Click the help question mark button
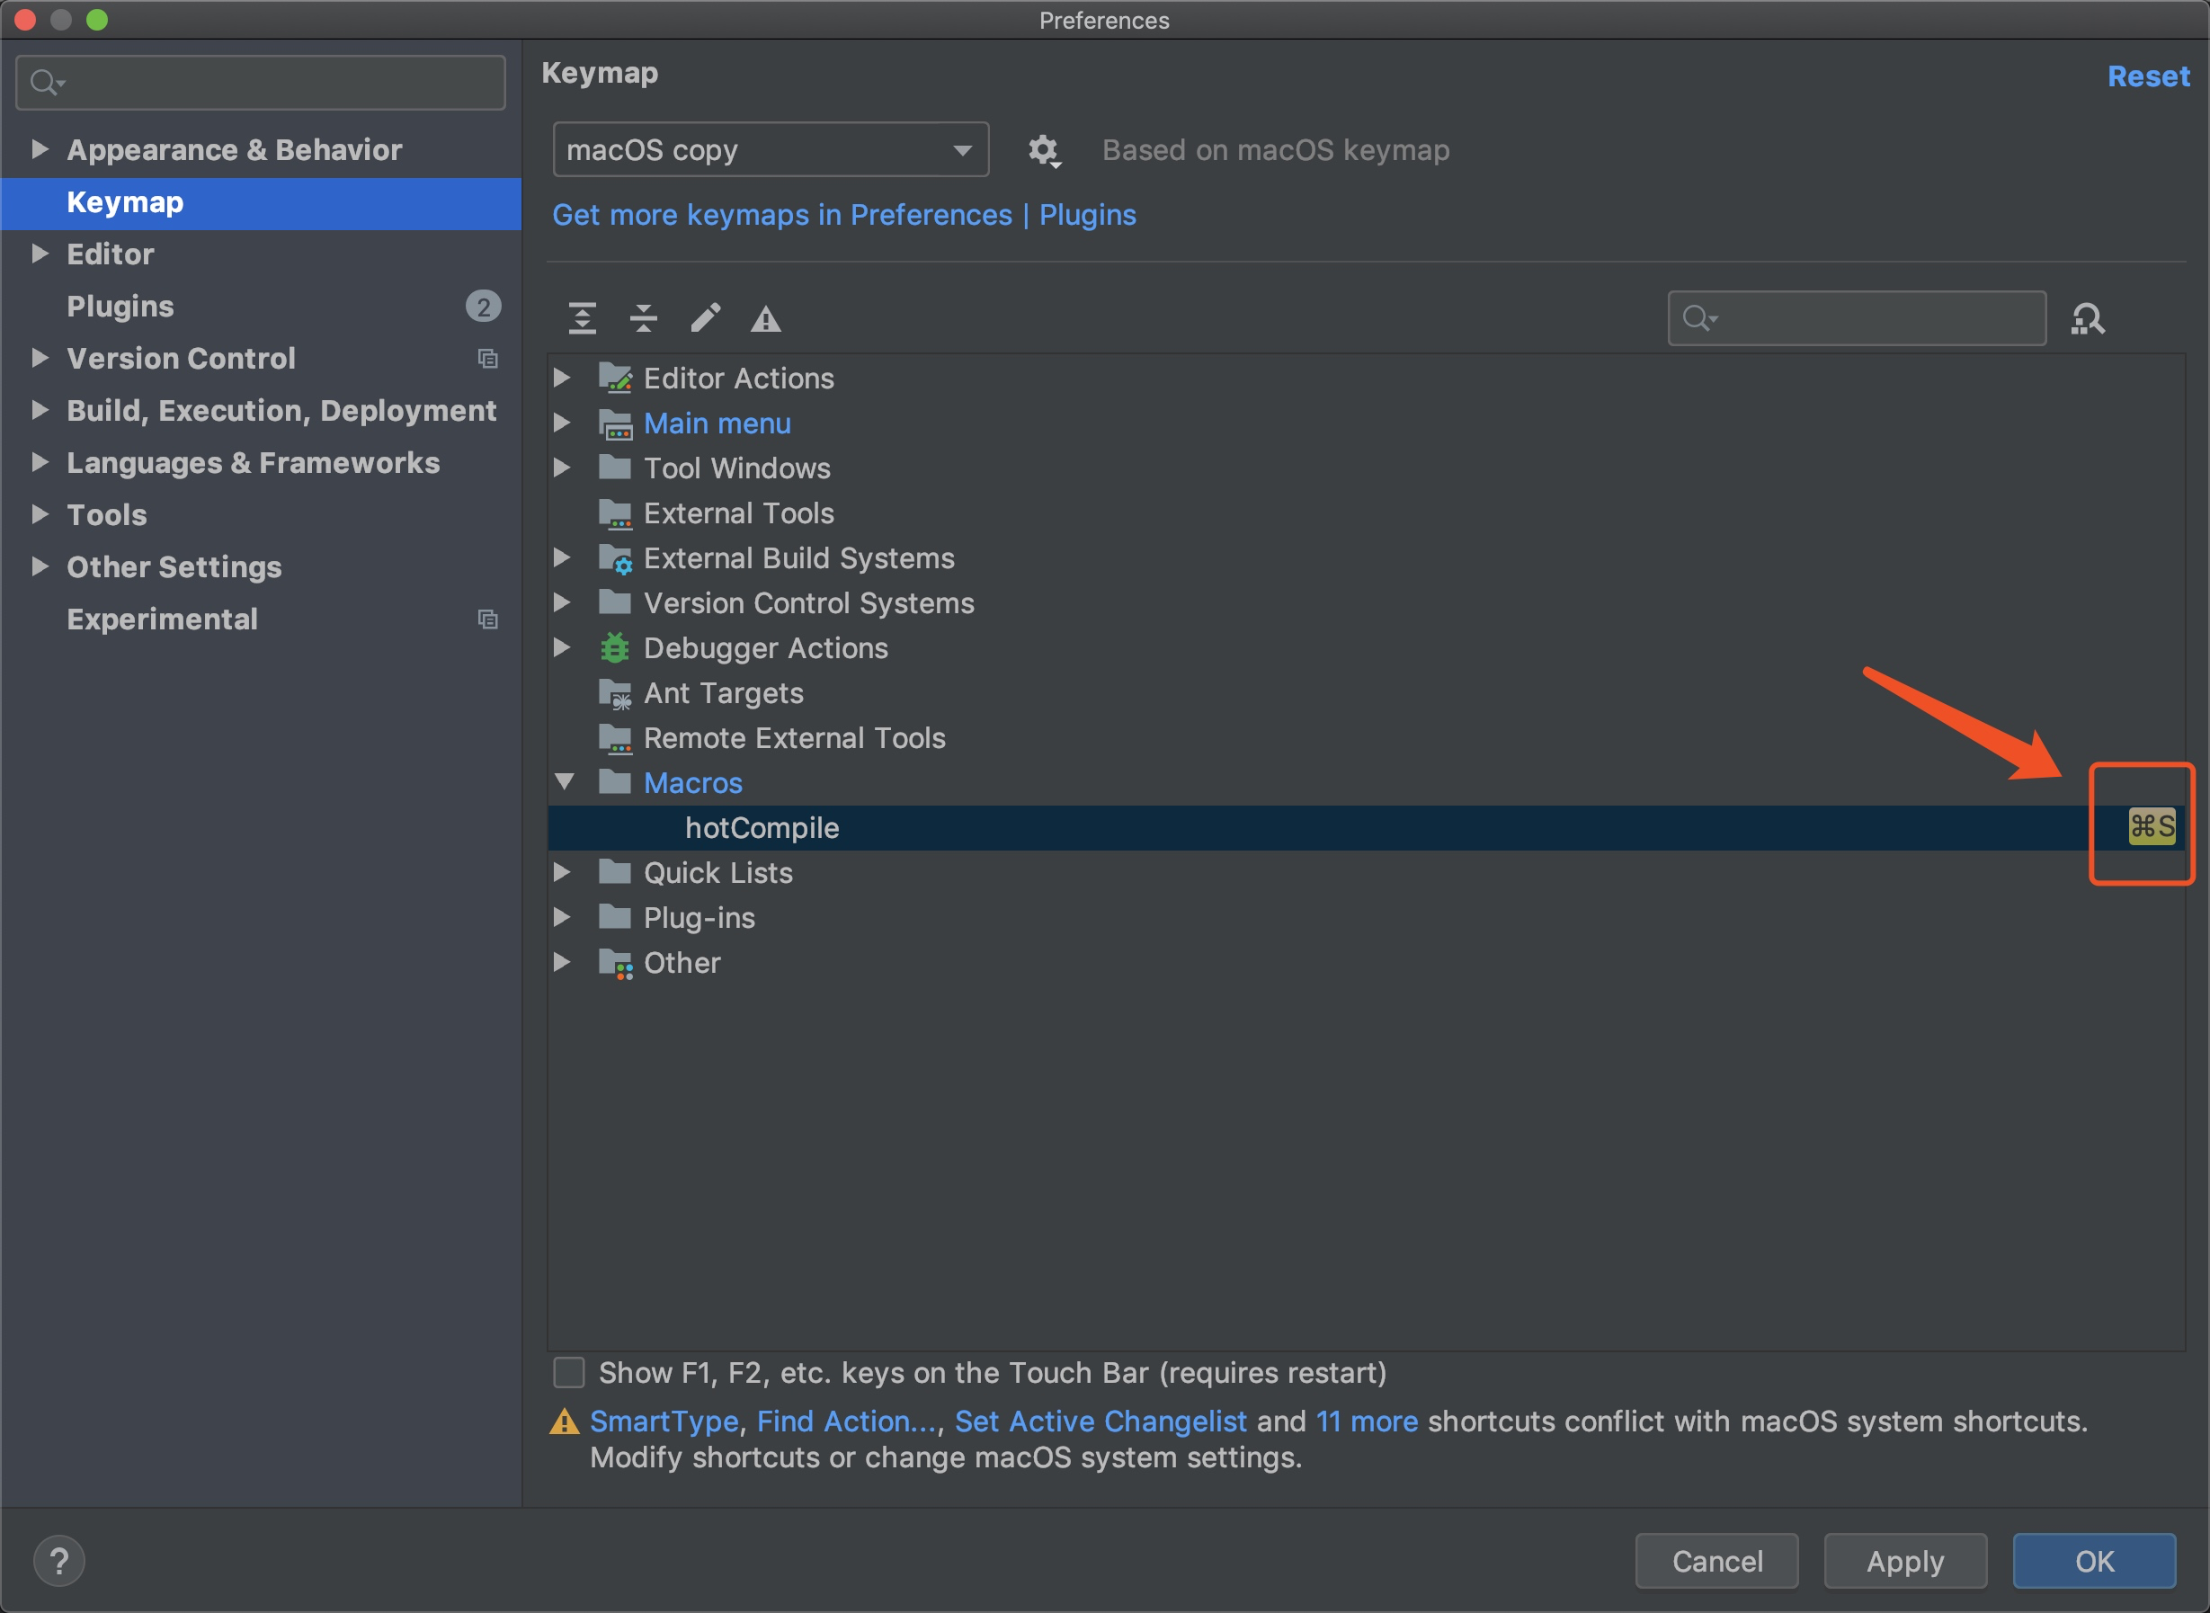 click(x=58, y=1560)
